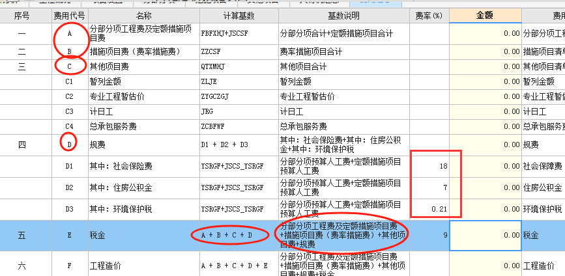Select fee code cell C3
The width and height of the screenshot is (565, 276).
[x=70, y=112]
